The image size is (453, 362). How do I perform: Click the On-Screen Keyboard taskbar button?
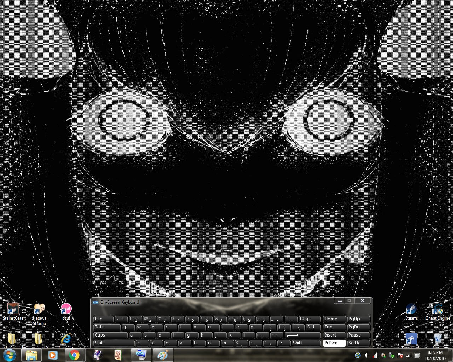point(141,355)
